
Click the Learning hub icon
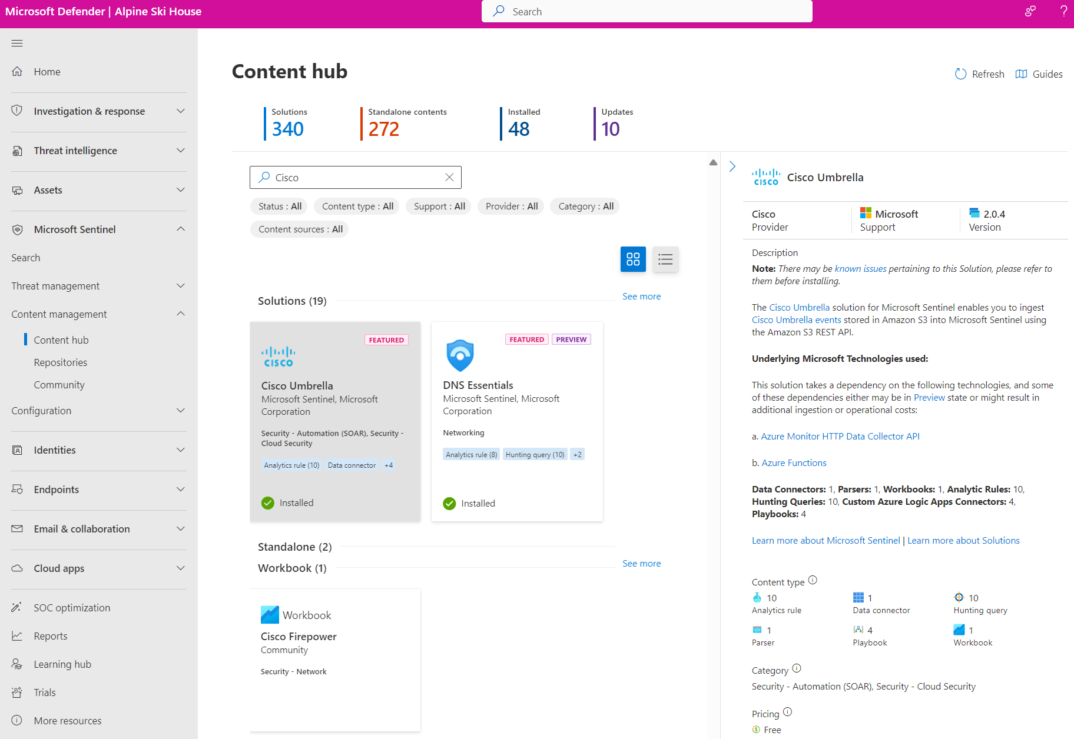(17, 664)
